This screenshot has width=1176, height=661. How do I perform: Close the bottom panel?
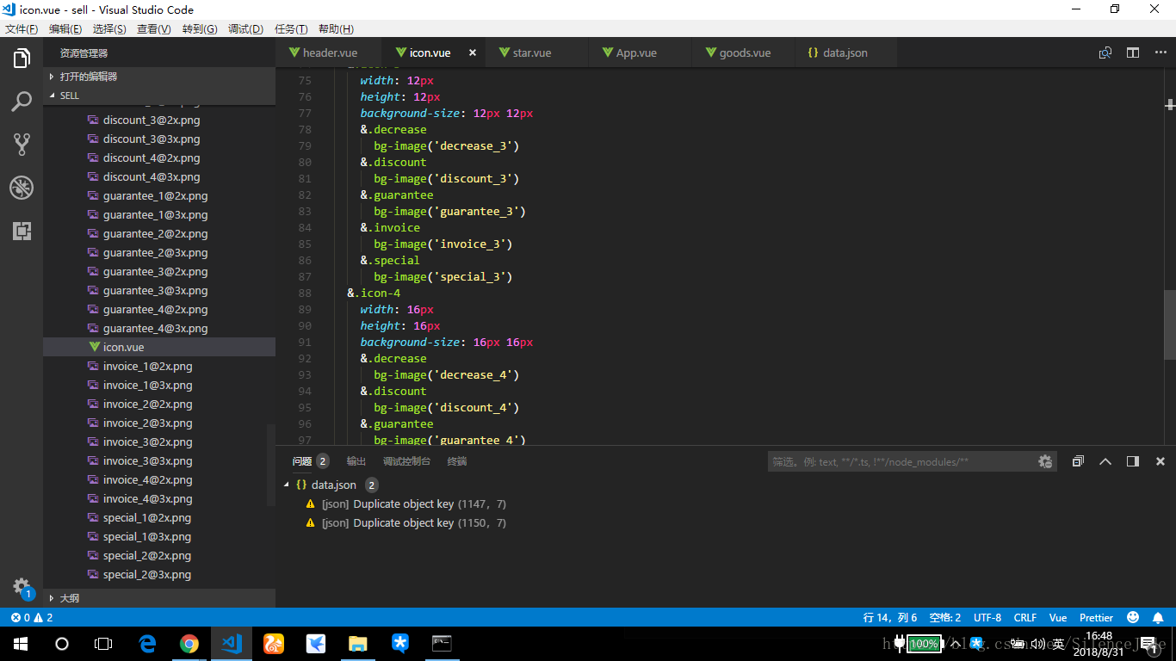click(1161, 461)
